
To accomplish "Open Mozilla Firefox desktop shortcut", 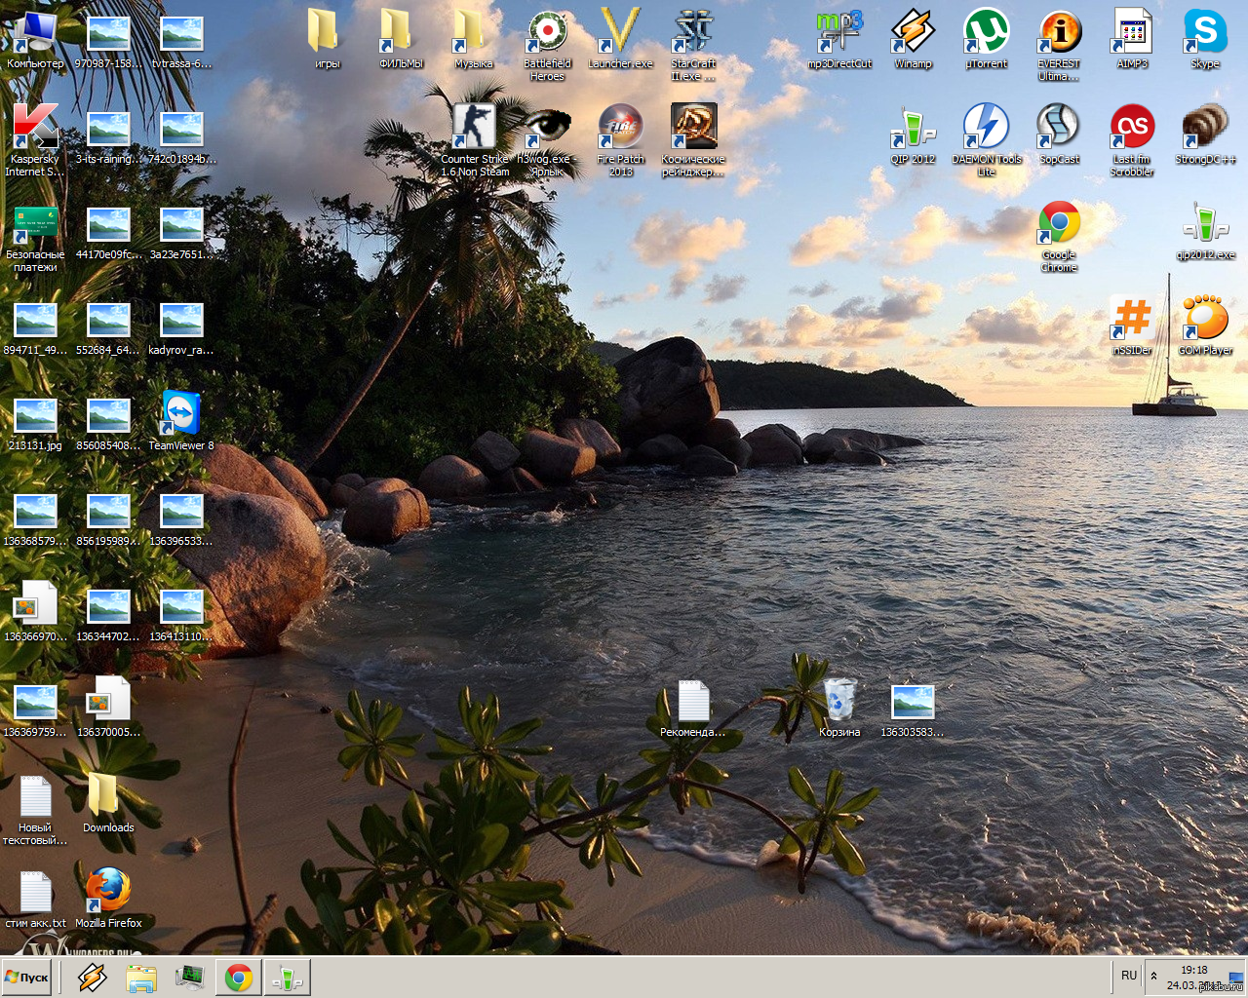I will click(108, 899).
